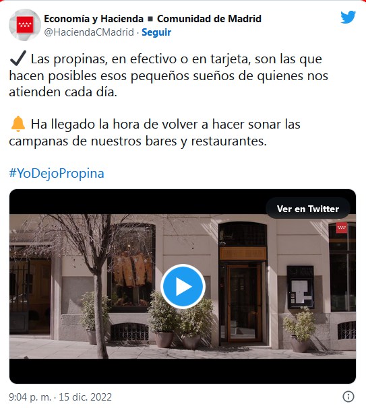Click the small square separator in account name
This screenshot has height=408, width=366.
tap(150, 19)
